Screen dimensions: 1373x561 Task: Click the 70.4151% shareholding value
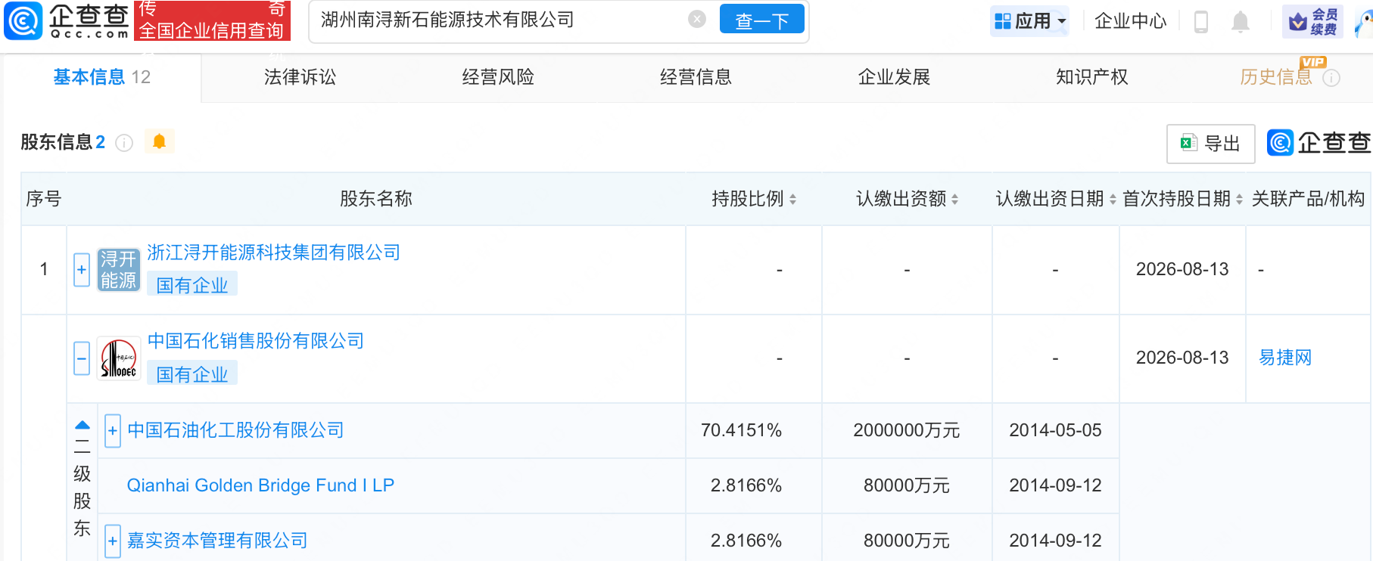(741, 430)
